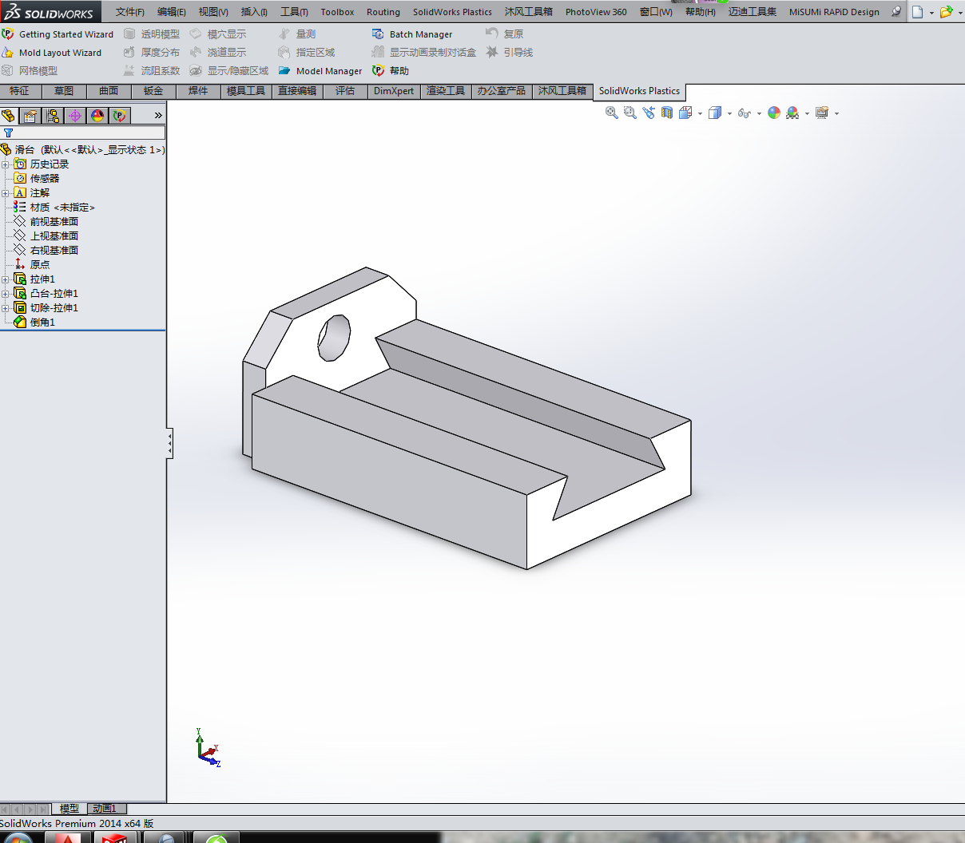Viewport: 965px width, 843px height.
Task: Switch to the DimXpert ribbon tab
Action: point(394,91)
